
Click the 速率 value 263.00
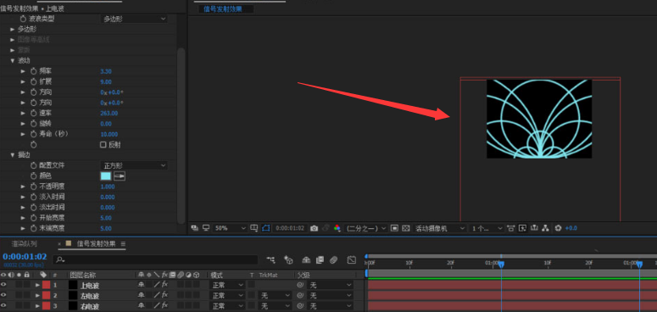point(109,113)
